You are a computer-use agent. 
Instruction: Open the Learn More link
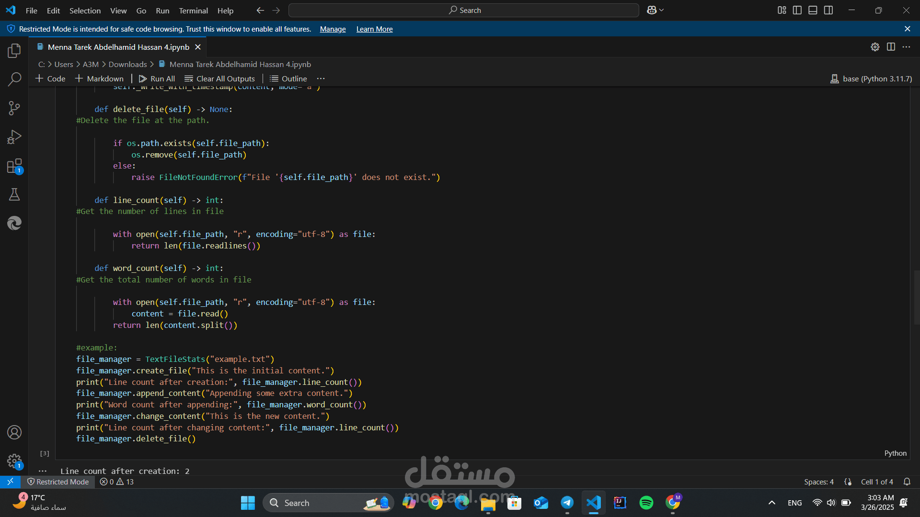pos(374,29)
